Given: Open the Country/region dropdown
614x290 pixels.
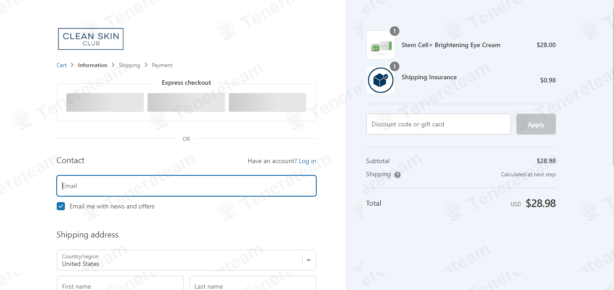Looking at the screenshot, I should pyautogui.click(x=187, y=260).
